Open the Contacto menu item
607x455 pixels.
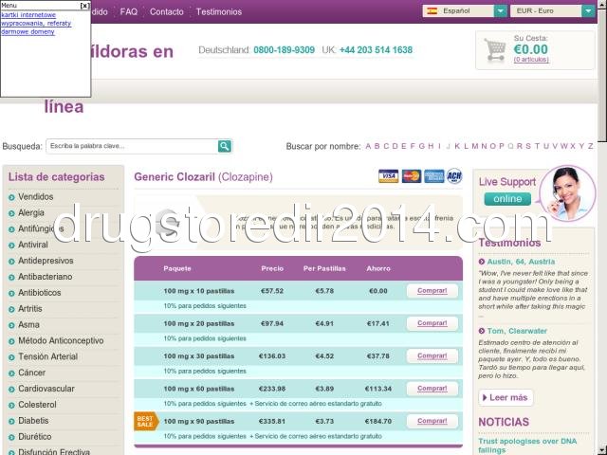point(167,12)
